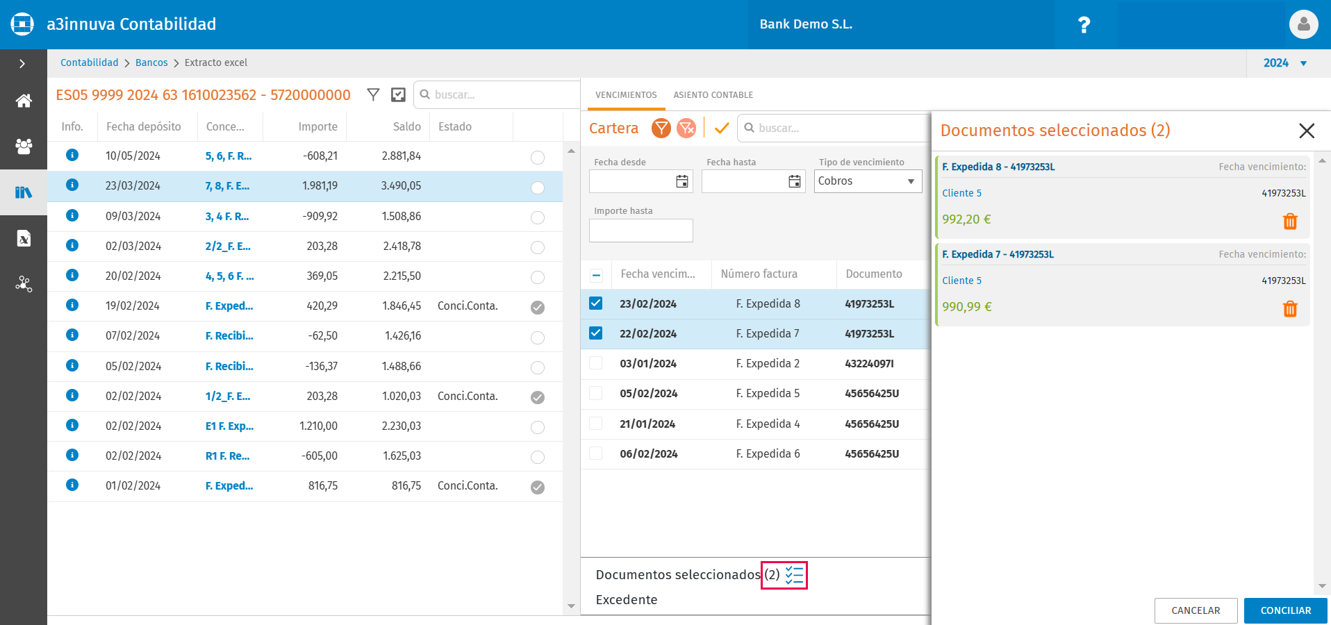Open the clients group icon in sidebar
1331x625 pixels.
click(24, 147)
